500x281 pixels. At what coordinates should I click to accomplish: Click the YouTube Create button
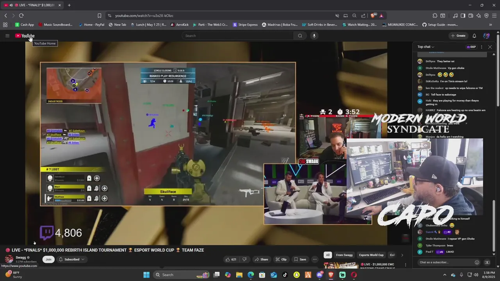[458, 36]
